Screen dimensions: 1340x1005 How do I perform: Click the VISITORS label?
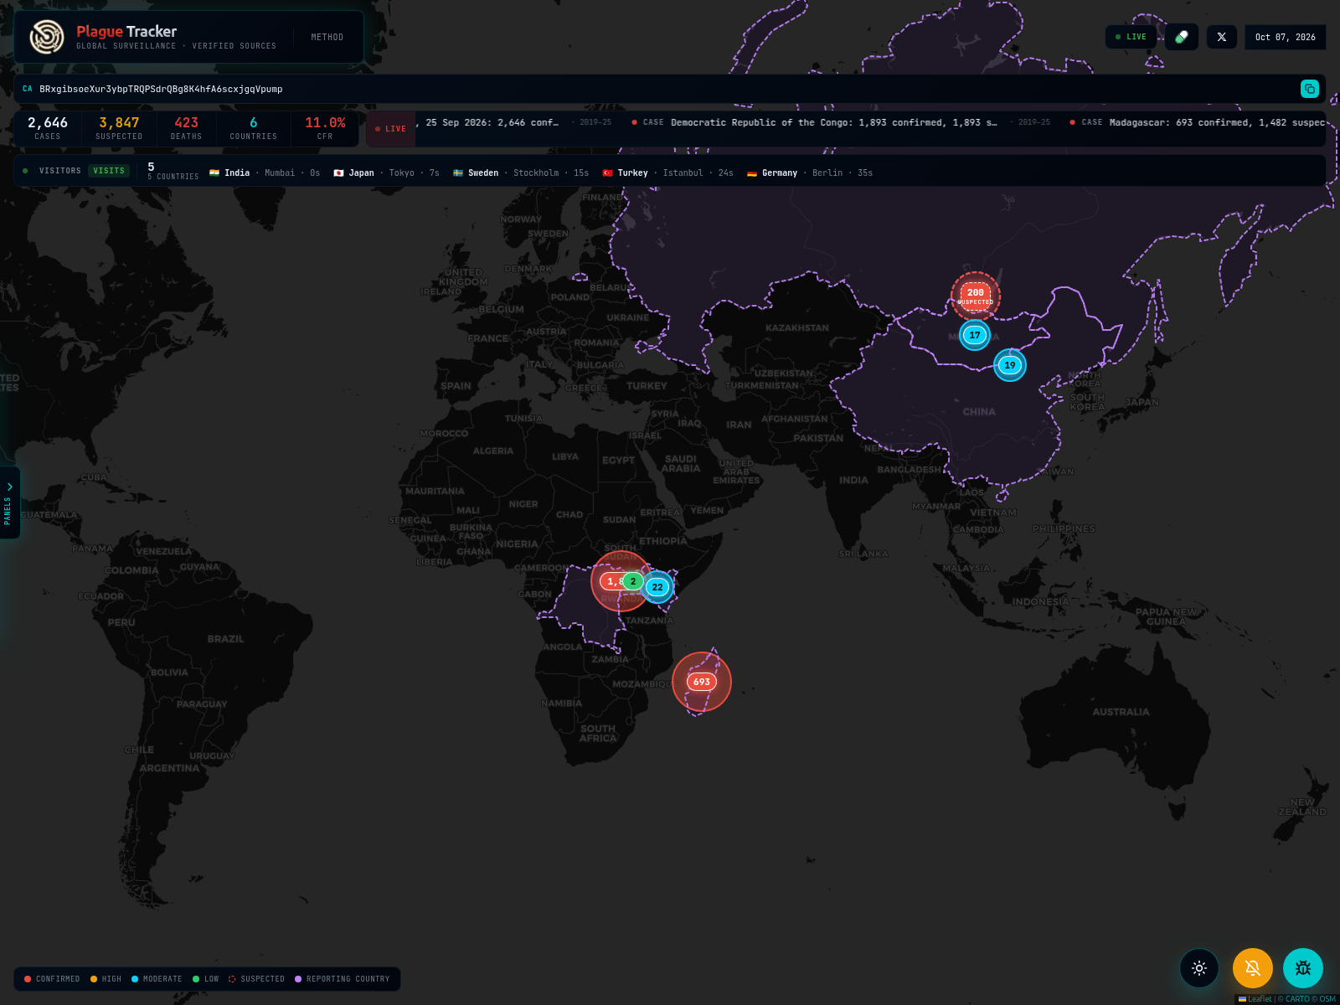60,171
